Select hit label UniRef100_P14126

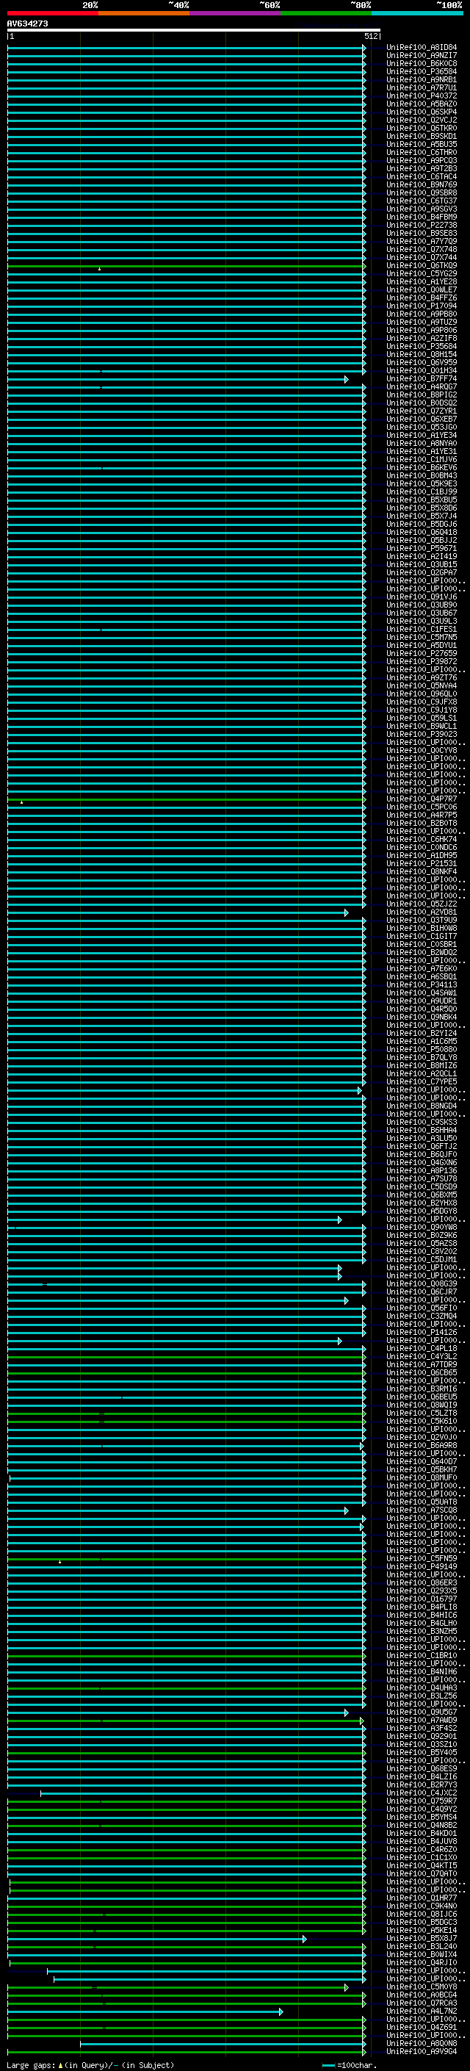[x=422, y=1332]
